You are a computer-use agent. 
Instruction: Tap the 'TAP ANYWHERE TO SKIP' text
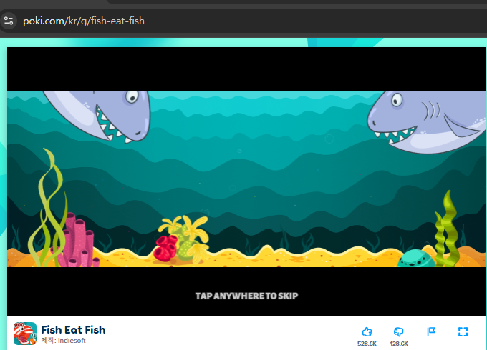(x=246, y=296)
